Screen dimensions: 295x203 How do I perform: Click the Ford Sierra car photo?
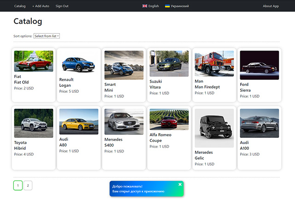pyautogui.click(x=260, y=65)
